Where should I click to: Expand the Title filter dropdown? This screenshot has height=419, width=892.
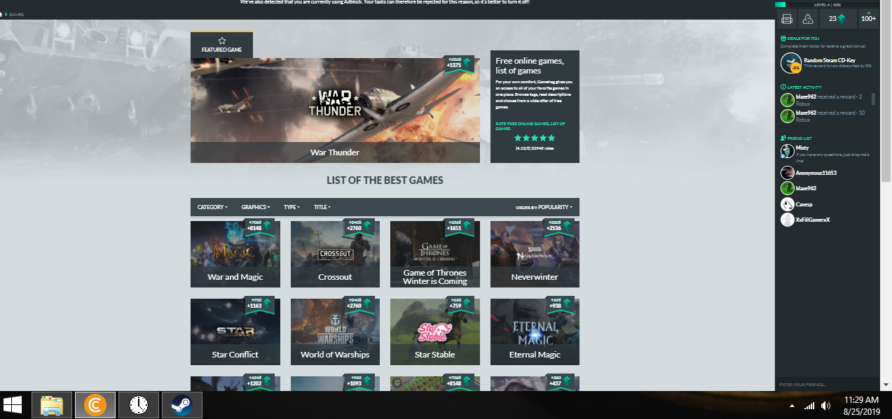322,207
